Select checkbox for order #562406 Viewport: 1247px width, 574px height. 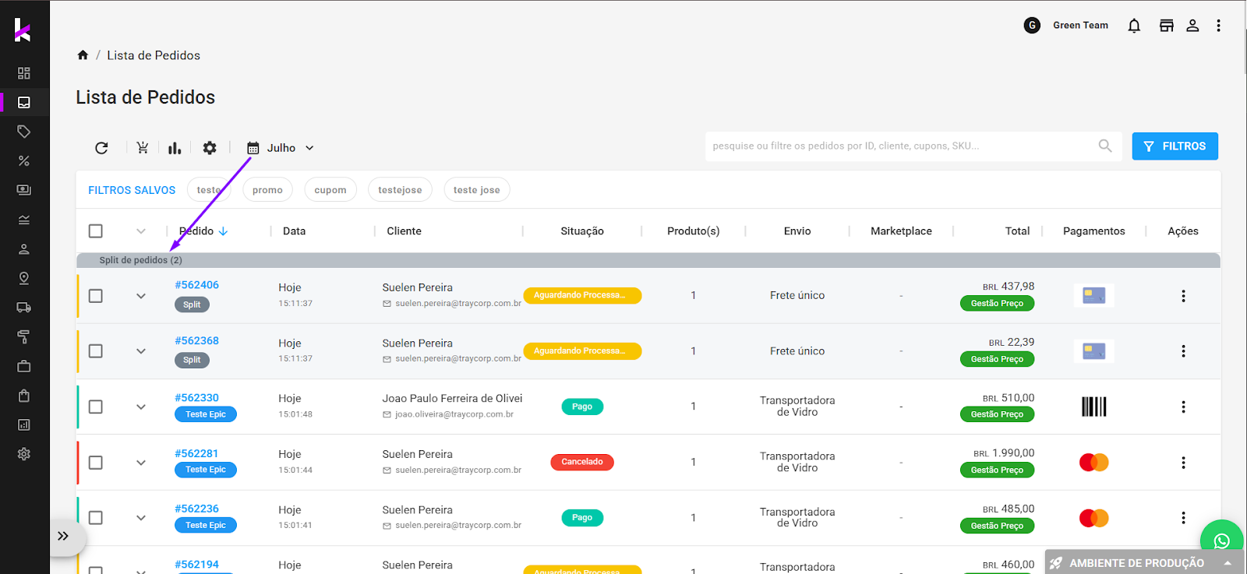coord(96,296)
